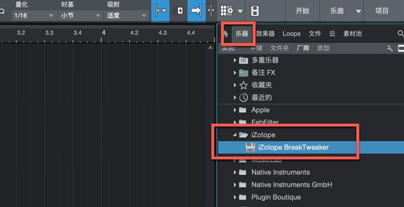Expand the Native Instruments folder arrow
The height and width of the screenshot is (207, 404).
(x=235, y=172)
